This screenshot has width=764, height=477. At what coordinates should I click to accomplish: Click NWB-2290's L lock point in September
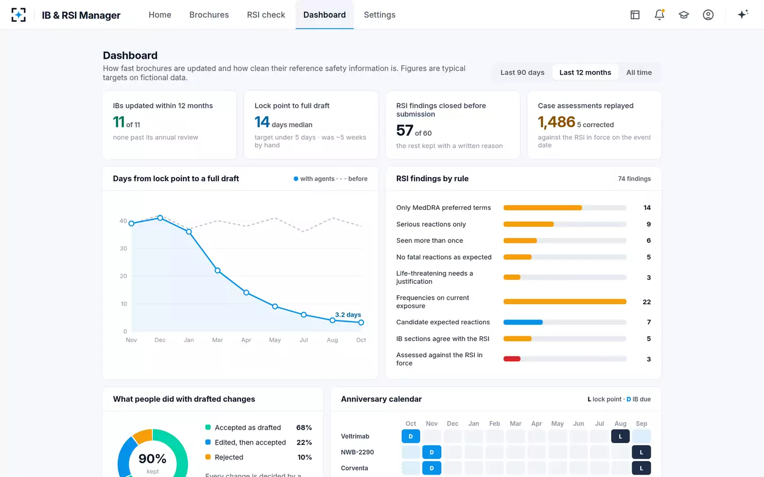pos(641,452)
